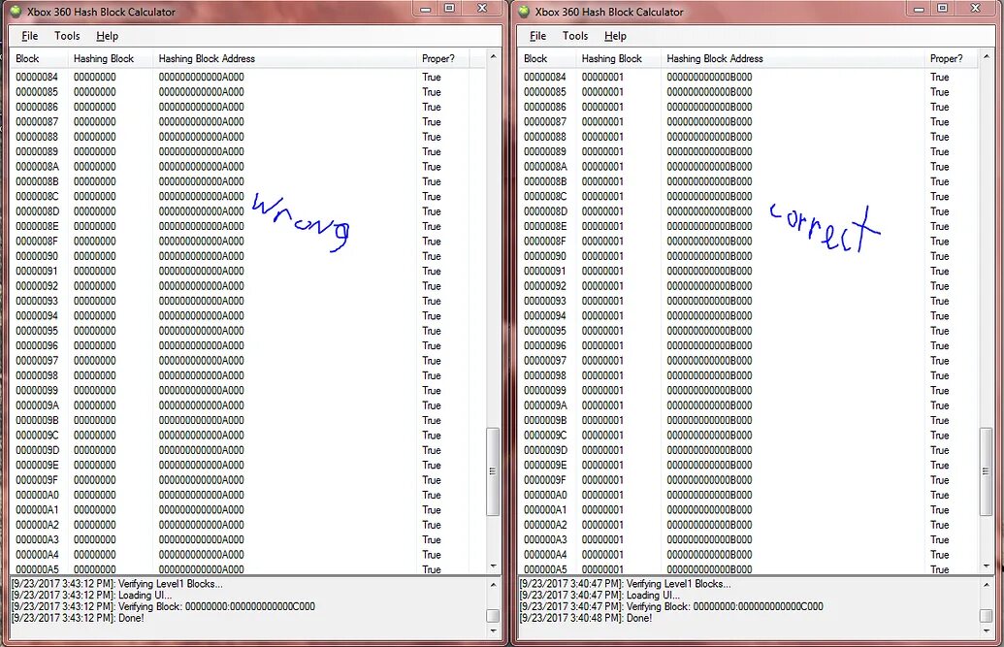Click list scroll-down arrow in left window

coord(493,566)
